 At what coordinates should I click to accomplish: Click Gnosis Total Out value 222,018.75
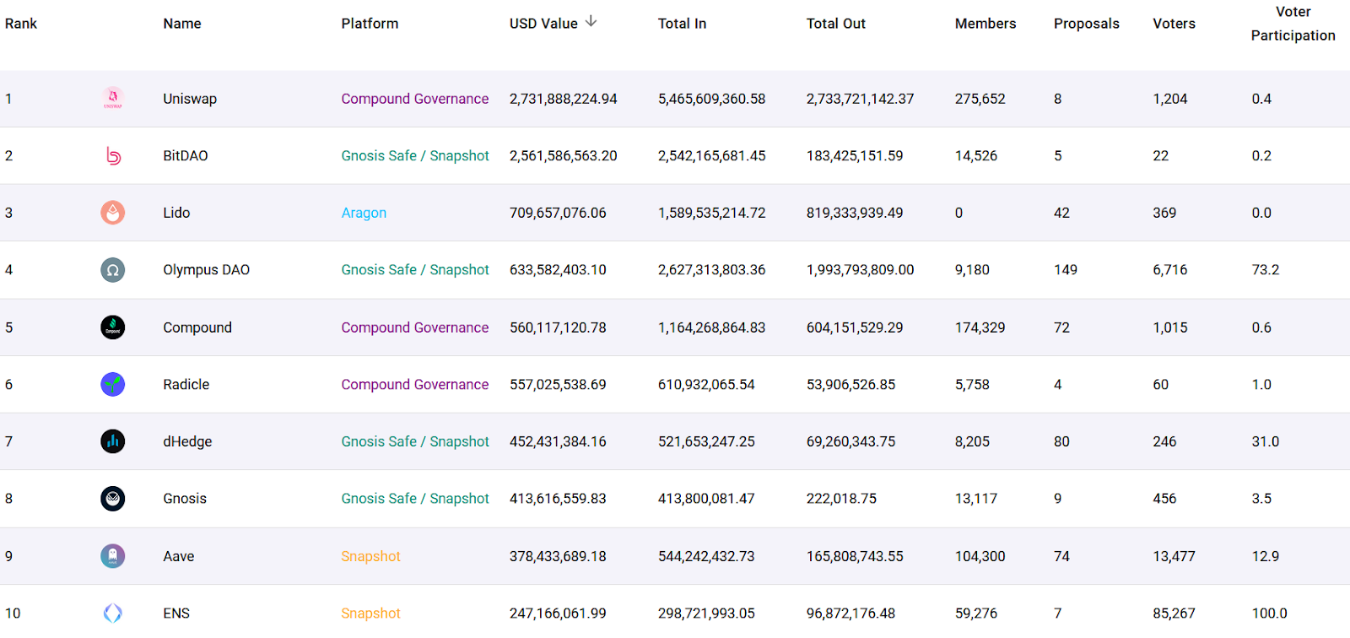tap(841, 499)
